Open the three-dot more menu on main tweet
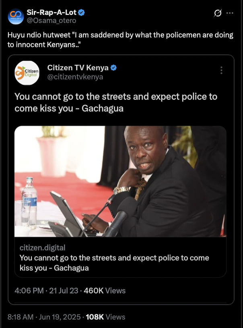This screenshot has width=243, height=328. point(230,13)
